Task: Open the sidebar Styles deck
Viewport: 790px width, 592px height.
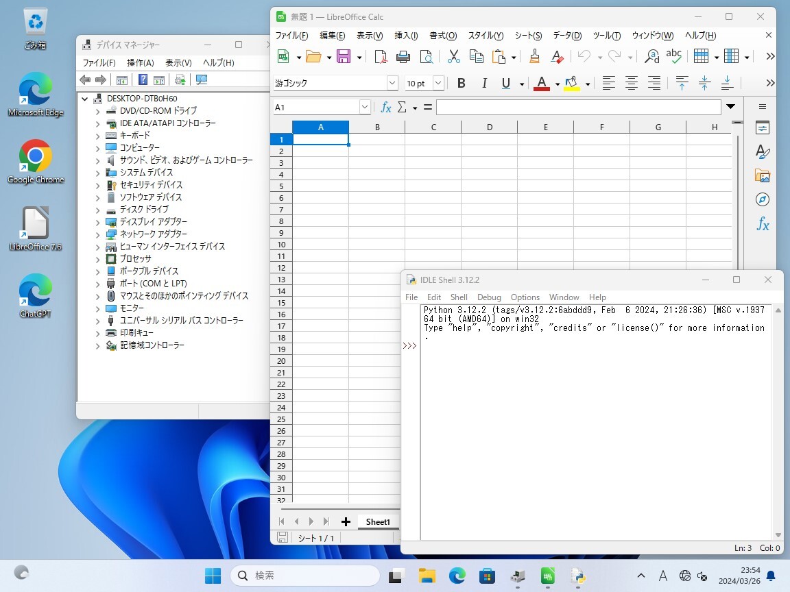Action: pyautogui.click(x=763, y=151)
